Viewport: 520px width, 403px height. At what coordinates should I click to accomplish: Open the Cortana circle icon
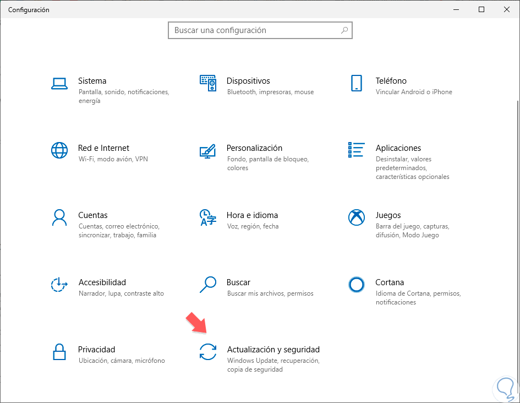357,285
